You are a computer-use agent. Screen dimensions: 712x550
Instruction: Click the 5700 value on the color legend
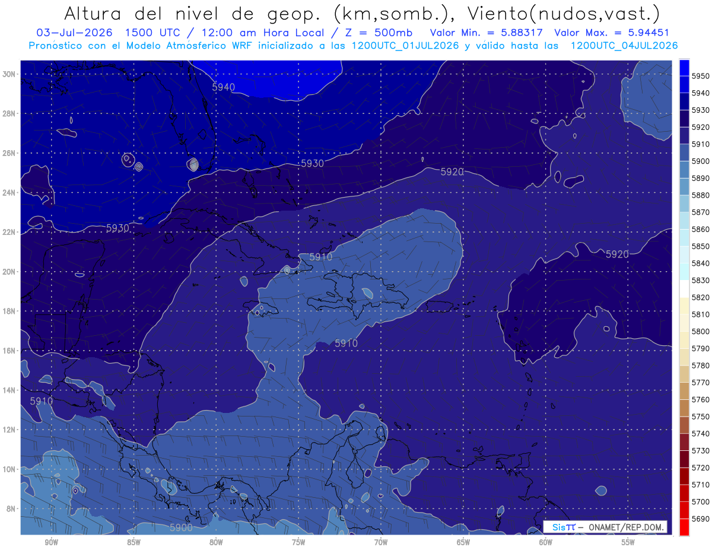[x=701, y=501]
